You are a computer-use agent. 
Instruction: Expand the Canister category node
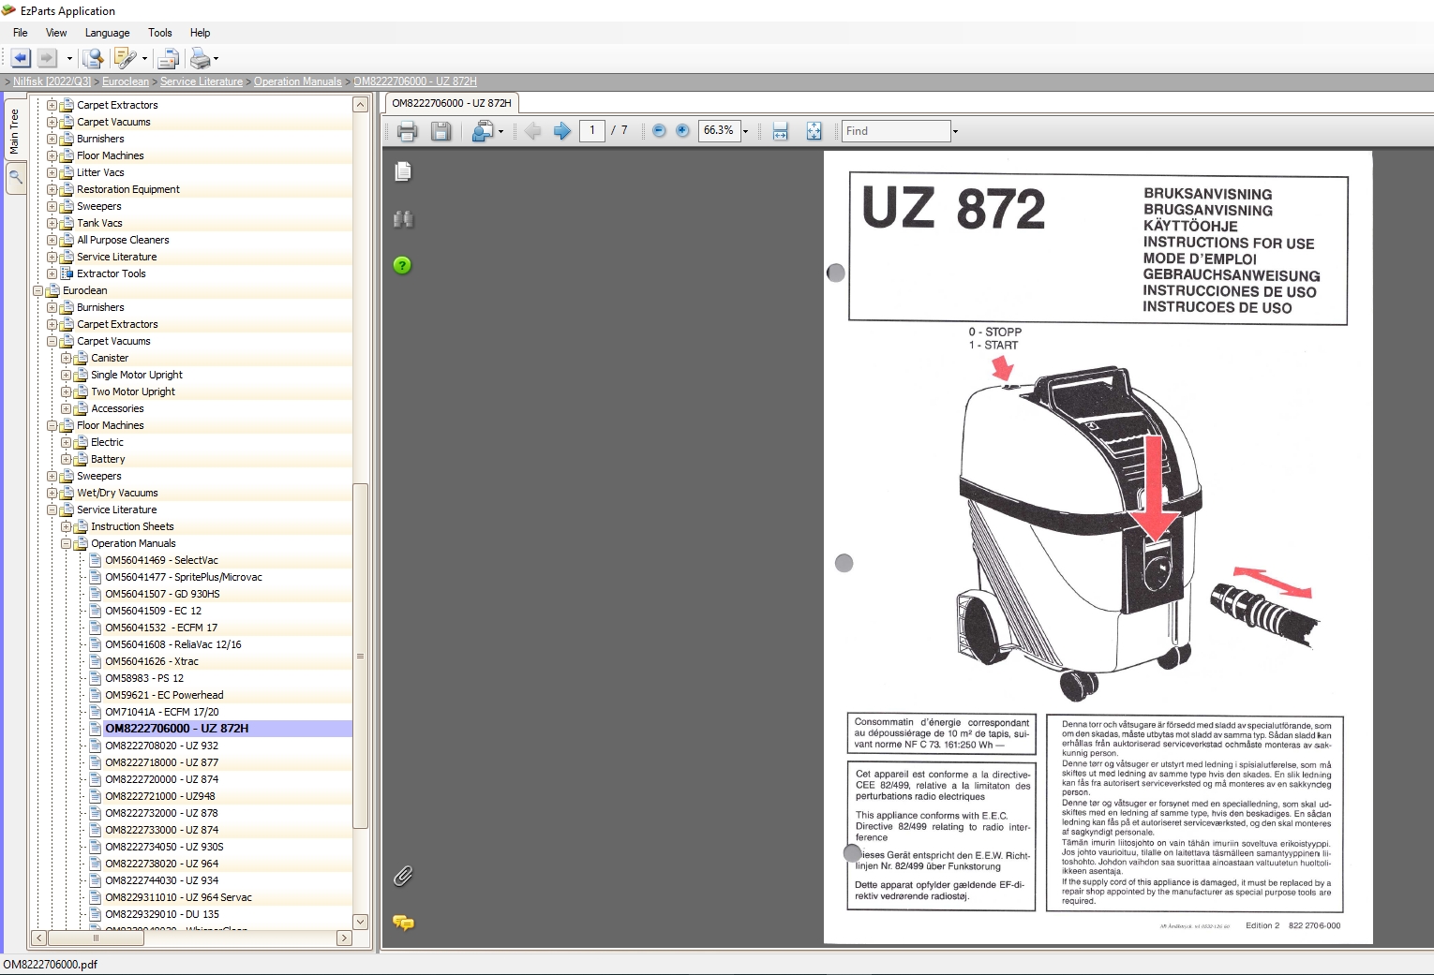point(64,358)
